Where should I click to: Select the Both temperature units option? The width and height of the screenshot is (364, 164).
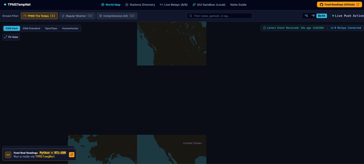pyautogui.click(x=322, y=16)
